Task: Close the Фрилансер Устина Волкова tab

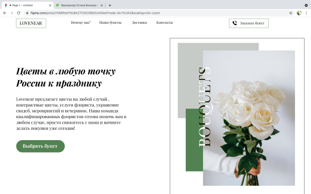Action: click(x=102, y=5)
